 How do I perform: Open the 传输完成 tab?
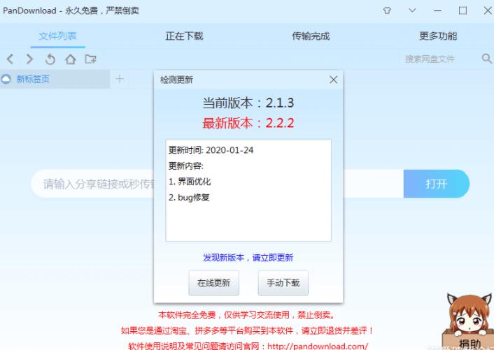pyautogui.click(x=311, y=36)
